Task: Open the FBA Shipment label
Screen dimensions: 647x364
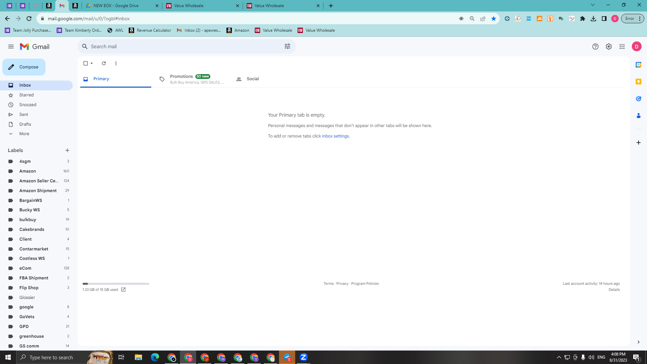Action: (x=36, y=278)
